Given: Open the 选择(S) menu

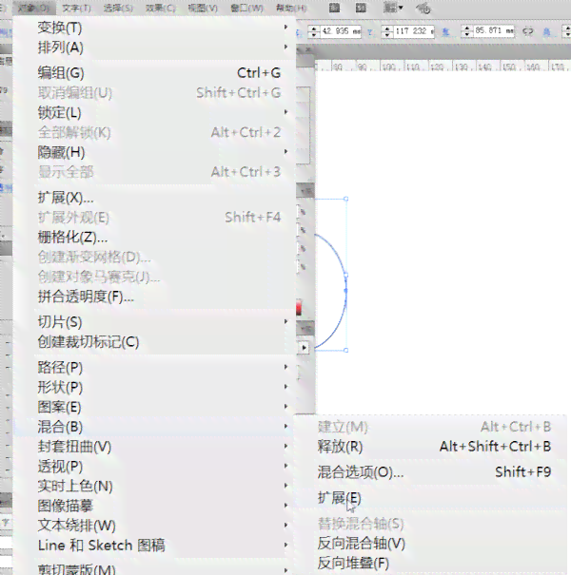Looking at the screenshot, I should click(118, 8).
